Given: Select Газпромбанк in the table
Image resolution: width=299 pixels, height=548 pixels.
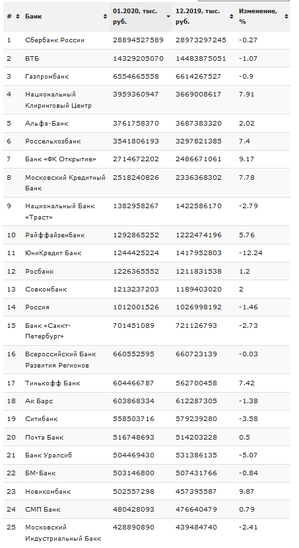Looking at the screenshot, I should tap(47, 77).
